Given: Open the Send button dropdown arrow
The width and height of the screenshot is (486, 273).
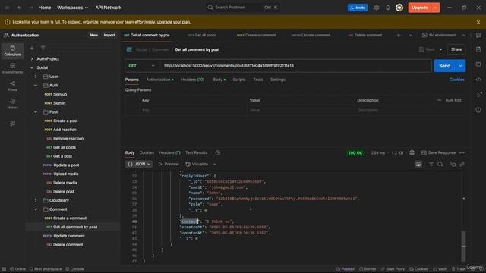Looking at the screenshot, I should click(x=460, y=66).
